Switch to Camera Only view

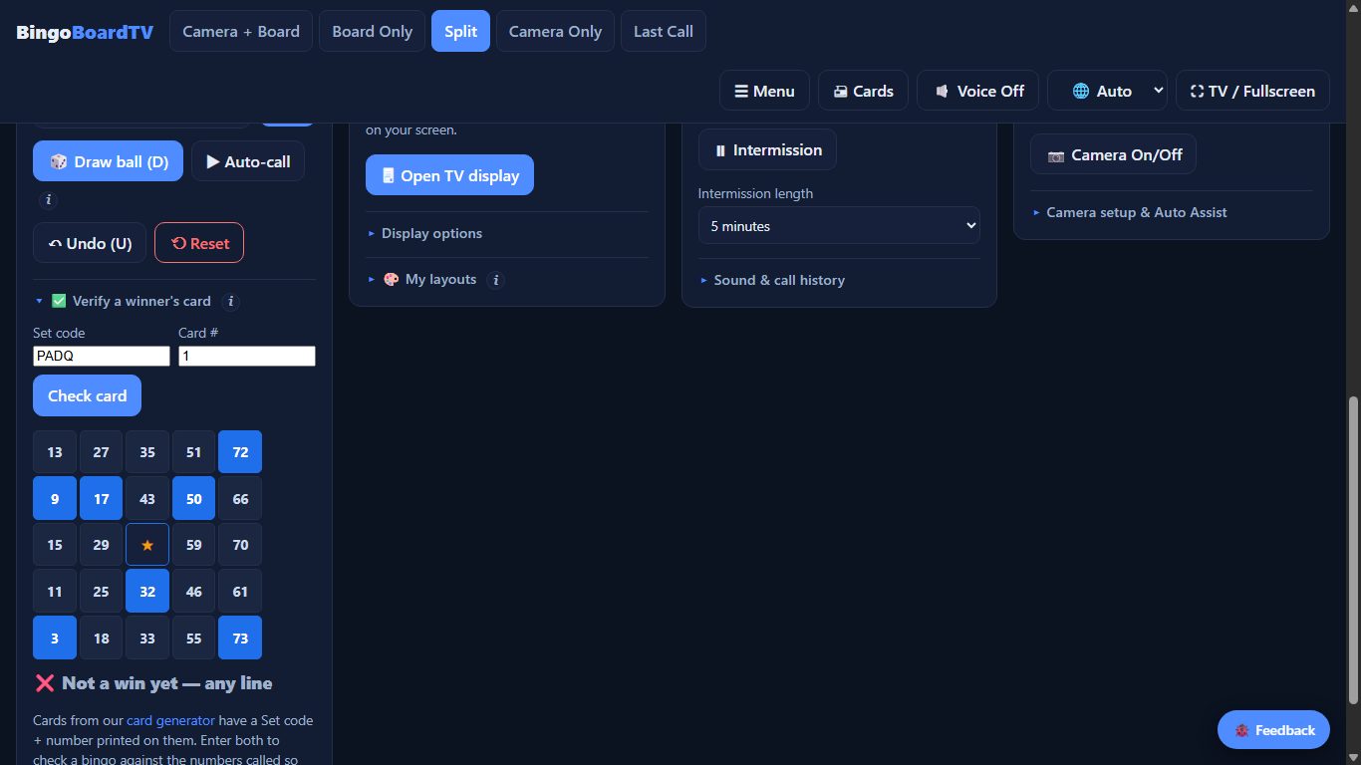[x=555, y=31]
